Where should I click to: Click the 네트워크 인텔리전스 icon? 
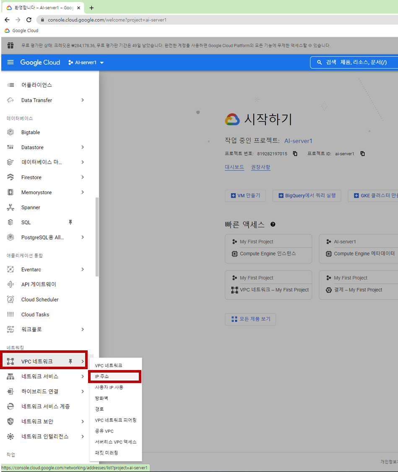10,436
